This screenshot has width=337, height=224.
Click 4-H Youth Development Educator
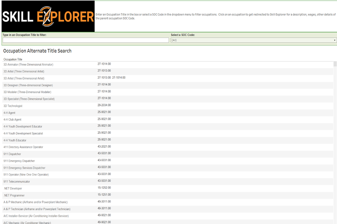coord(23,126)
